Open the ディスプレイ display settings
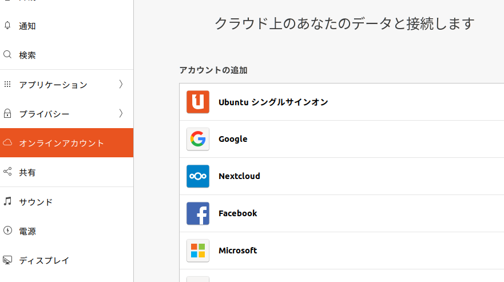Viewport: 504px width, 282px height. click(66, 260)
